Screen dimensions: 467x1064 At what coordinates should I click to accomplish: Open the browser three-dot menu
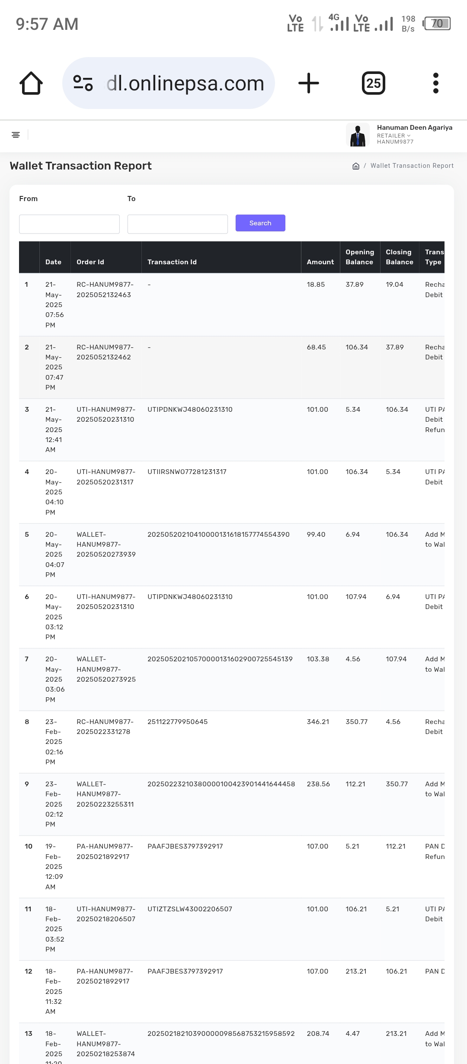(x=435, y=83)
